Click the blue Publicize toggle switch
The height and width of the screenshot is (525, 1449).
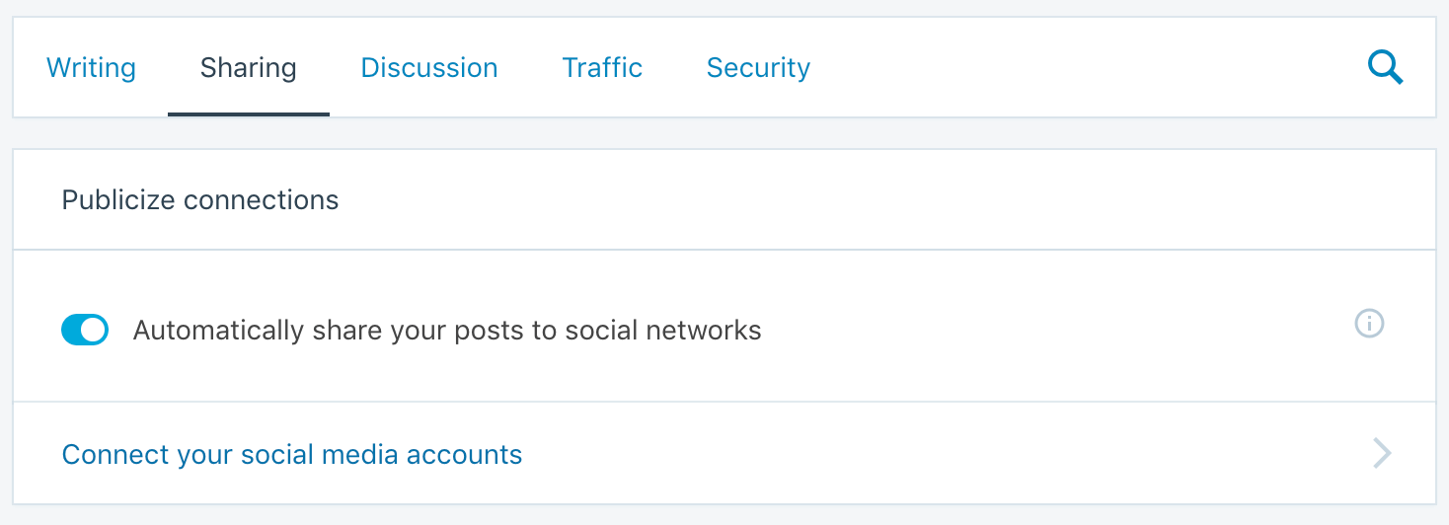click(x=85, y=331)
